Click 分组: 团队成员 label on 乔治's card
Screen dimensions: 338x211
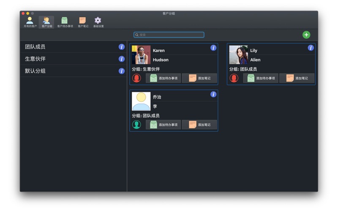coord(146,116)
